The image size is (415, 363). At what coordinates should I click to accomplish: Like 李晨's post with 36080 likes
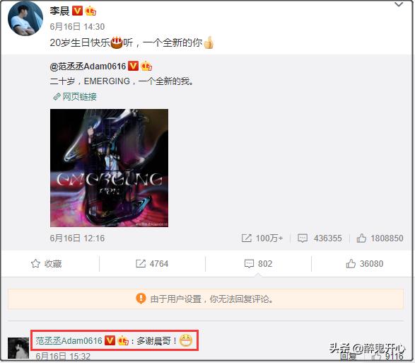coord(364,264)
